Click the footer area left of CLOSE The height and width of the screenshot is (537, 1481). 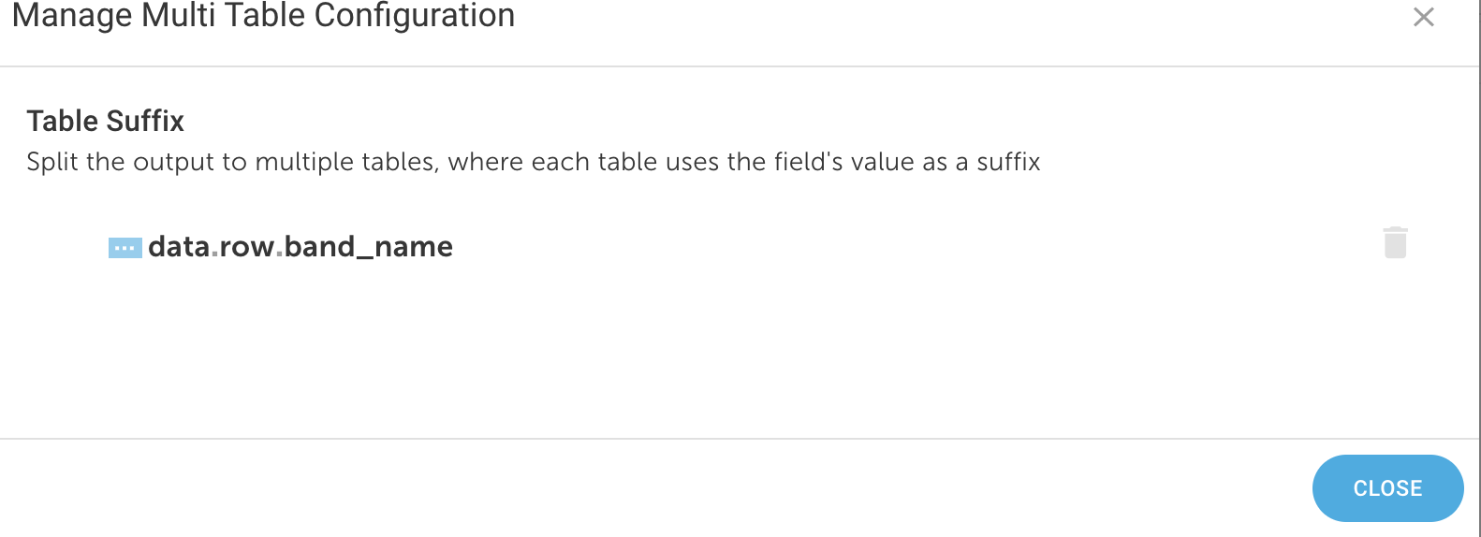click(x=655, y=488)
